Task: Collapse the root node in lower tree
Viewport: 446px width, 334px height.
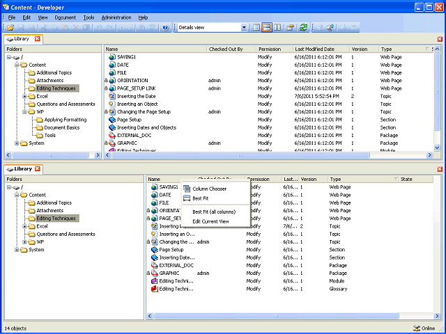Action: point(9,187)
